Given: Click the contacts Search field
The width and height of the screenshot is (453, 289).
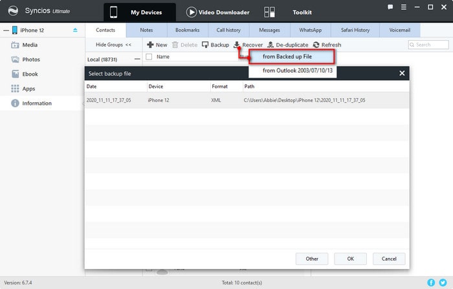Looking at the screenshot, I should click(x=428, y=45).
